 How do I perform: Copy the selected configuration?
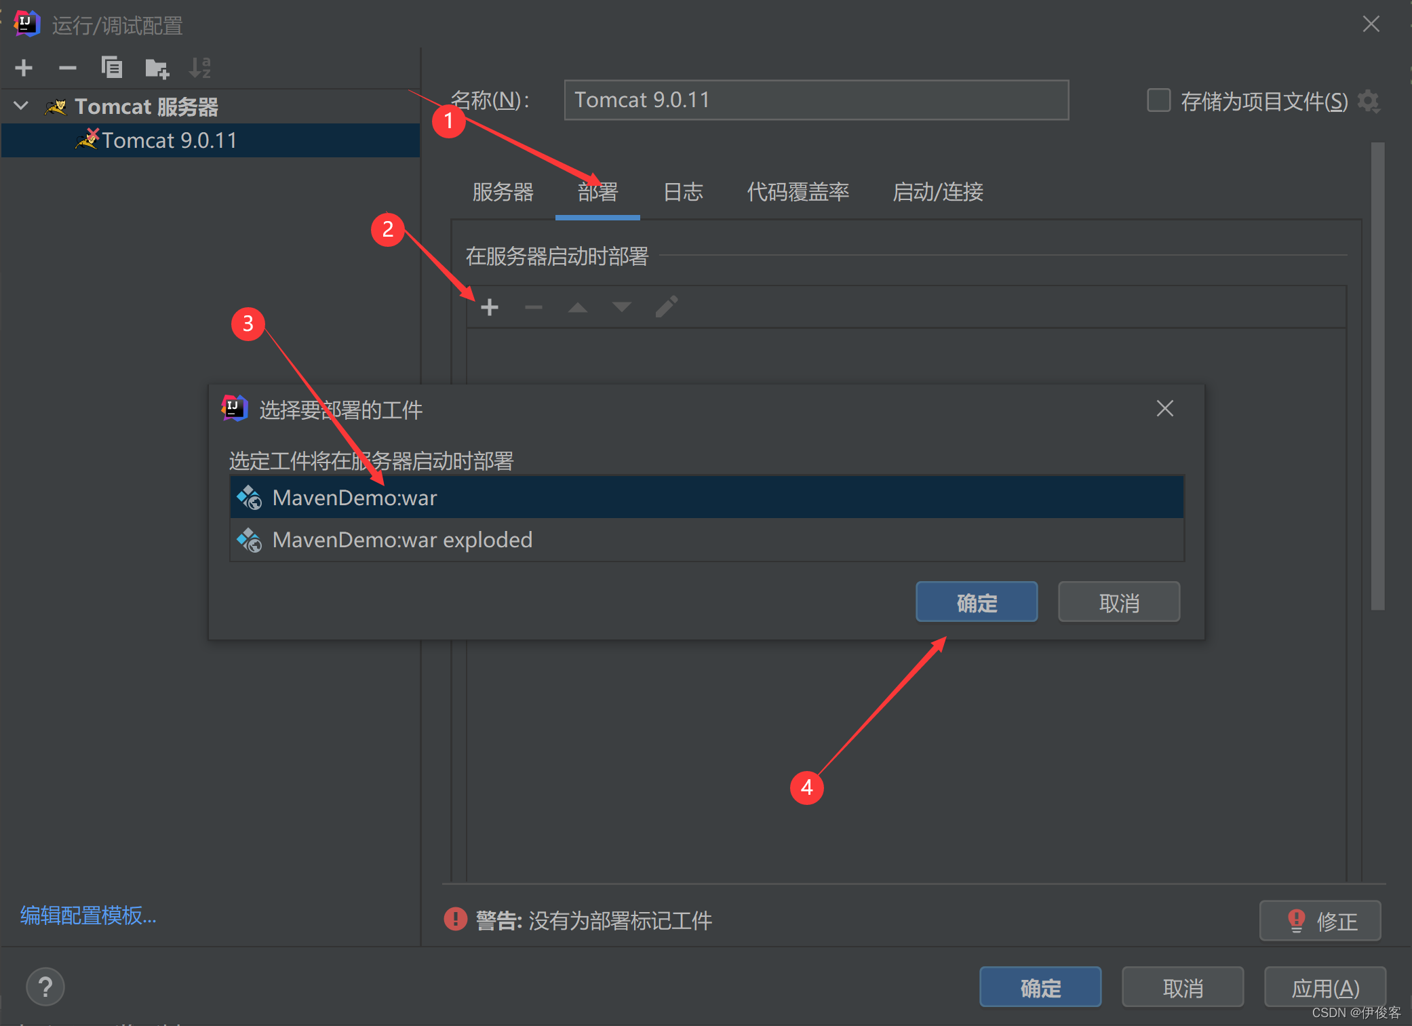(112, 68)
